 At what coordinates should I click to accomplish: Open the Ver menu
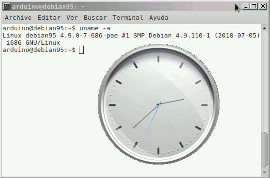[x=72, y=17]
